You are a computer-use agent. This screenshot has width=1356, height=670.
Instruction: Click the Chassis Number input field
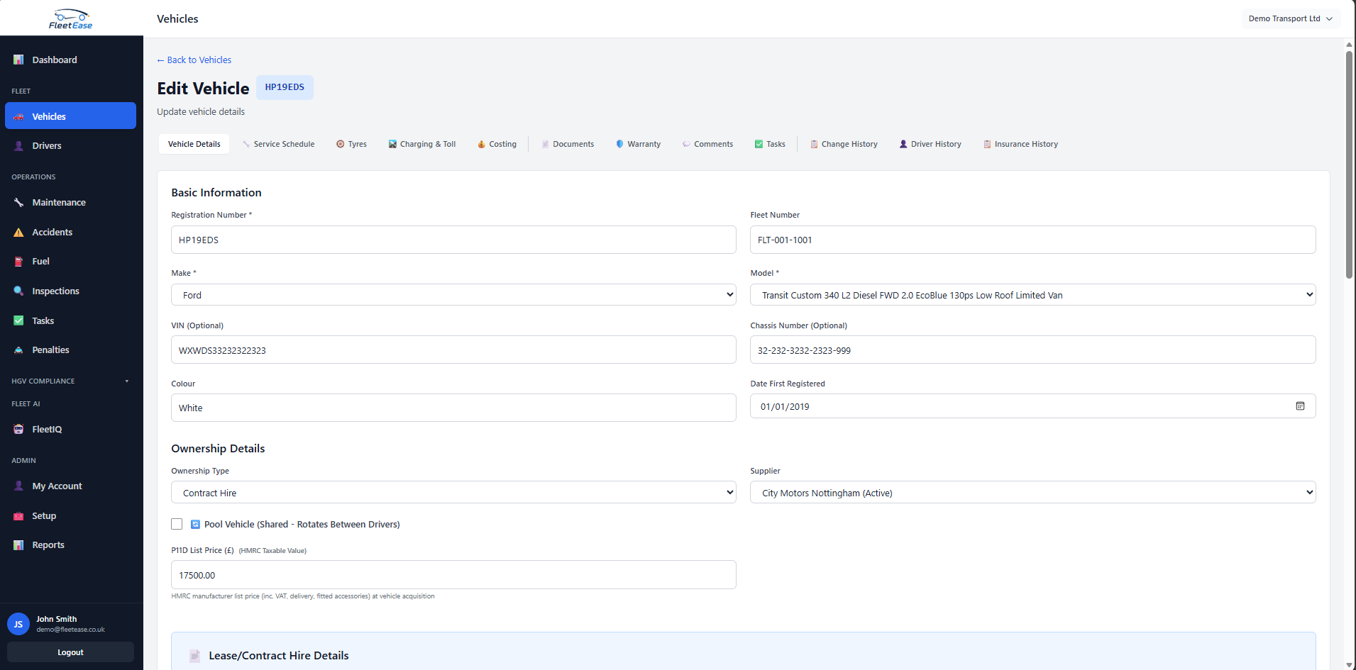click(x=1032, y=350)
